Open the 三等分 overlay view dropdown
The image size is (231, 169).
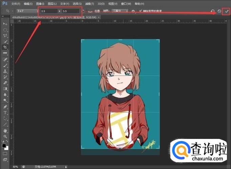pos(120,11)
